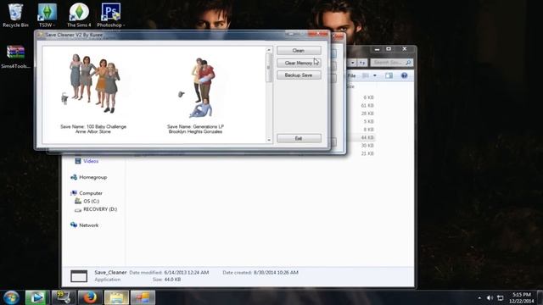Screen dimensions: 543x305
Task: Click the save list scrollbar thumb
Action: pyautogui.click(x=269, y=68)
